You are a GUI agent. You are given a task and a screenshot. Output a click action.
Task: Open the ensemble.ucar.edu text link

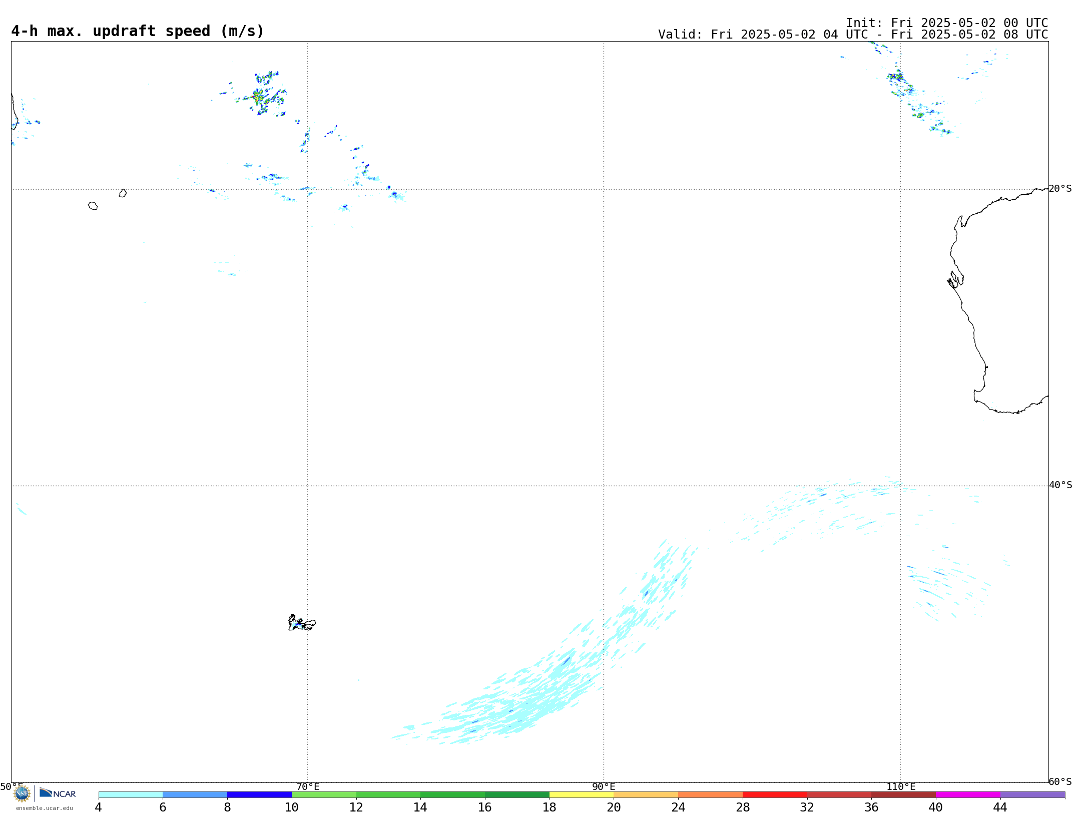[x=45, y=808]
